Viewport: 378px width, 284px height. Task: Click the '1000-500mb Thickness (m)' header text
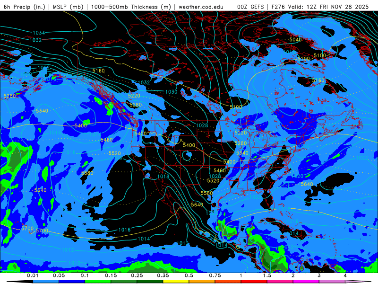(x=131, y=7)
